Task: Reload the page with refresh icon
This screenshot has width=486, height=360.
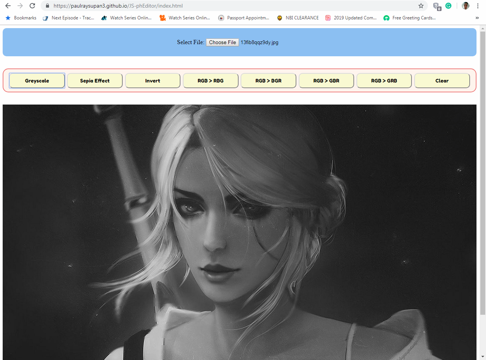Action: click(32, 6)
